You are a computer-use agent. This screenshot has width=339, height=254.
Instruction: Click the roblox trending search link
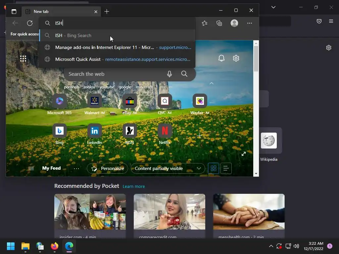(89, 87)
